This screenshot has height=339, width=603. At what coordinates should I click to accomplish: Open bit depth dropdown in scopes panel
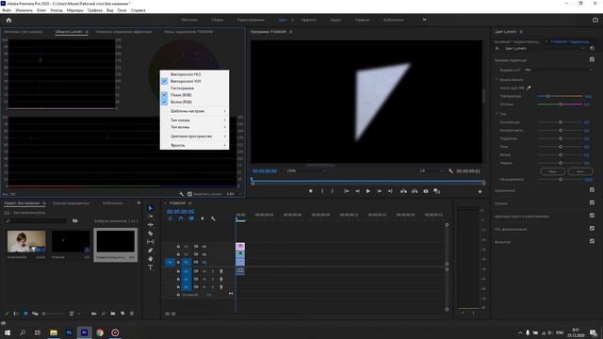tap(235, 194)
